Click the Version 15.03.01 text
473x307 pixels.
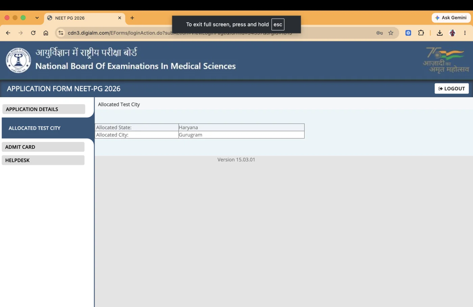(x=236, y=159)
